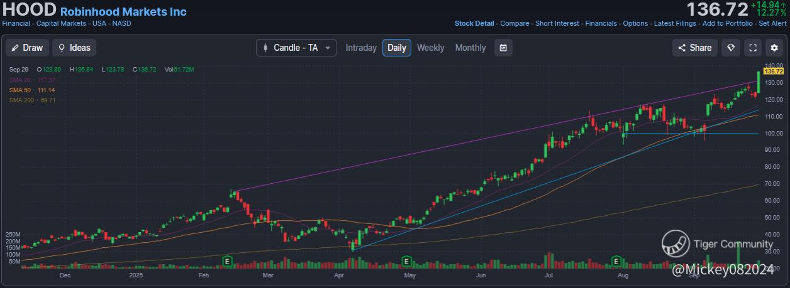
Task: Click the 136.72 current price tag on axis
Action: pyautogui.click(x=773, y=72)
